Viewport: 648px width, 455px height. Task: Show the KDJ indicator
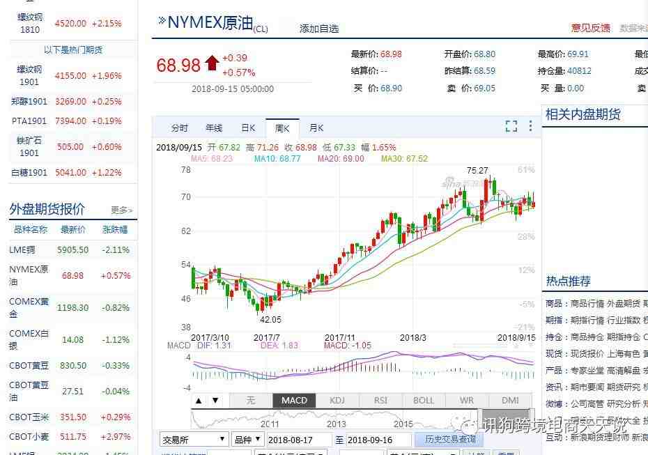click(x=337, y=401)
